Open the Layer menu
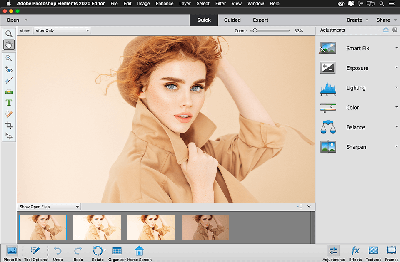The height and width of the screenshot is (262, 400). tap(185, 4)
